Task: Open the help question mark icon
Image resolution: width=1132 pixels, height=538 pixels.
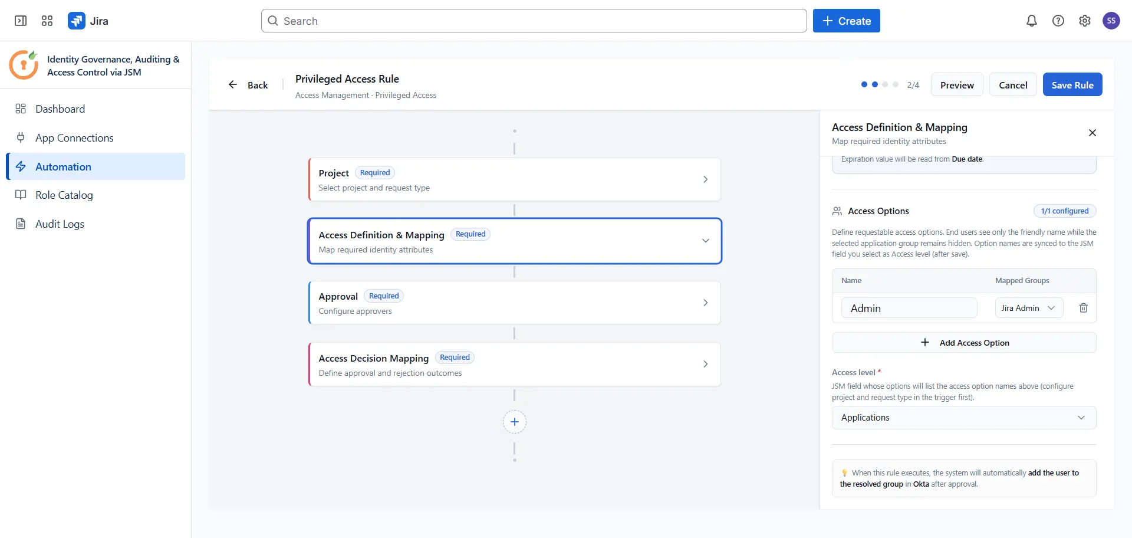Action: coord(1058,21)
